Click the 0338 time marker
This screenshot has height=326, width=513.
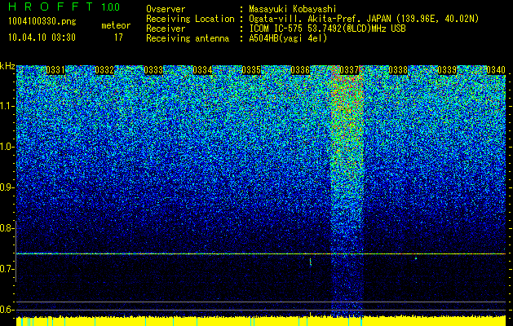398,70
